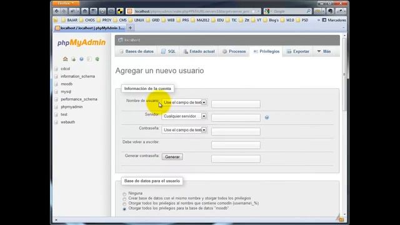
Task: Click the yellow-black crash-test toolbar icon
Action: tap(120, 11)
